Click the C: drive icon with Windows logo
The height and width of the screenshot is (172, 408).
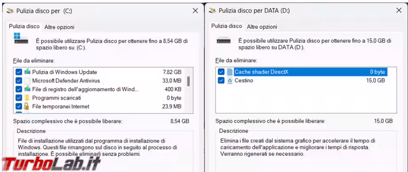[x=21, y=38]
